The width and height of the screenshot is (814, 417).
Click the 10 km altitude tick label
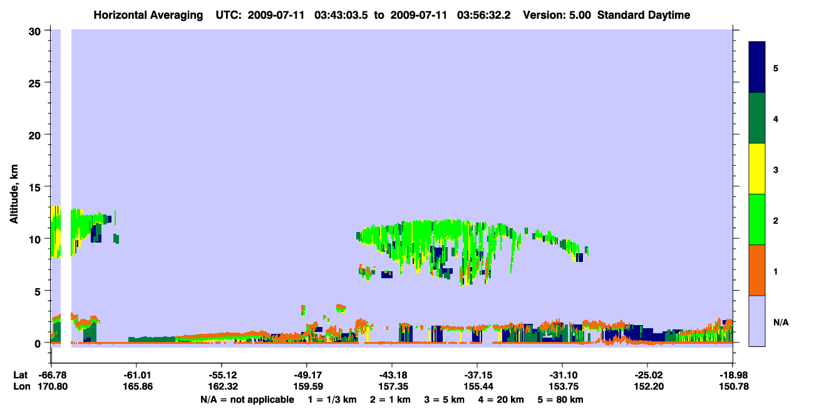coord(36,239)
